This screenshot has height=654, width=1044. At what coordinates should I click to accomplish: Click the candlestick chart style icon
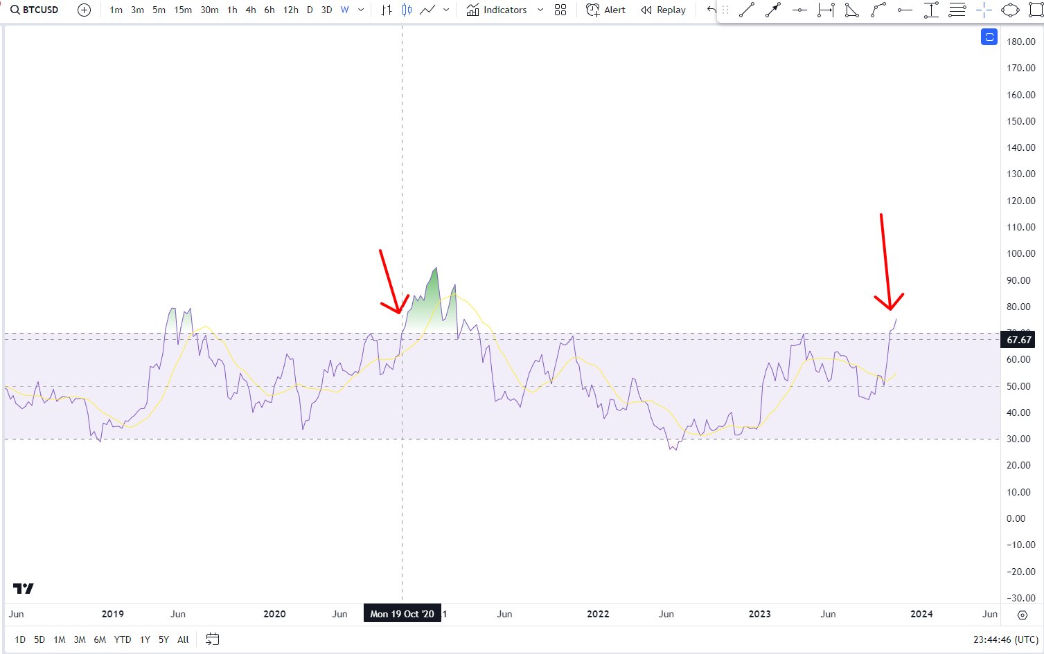pos(407,10)
